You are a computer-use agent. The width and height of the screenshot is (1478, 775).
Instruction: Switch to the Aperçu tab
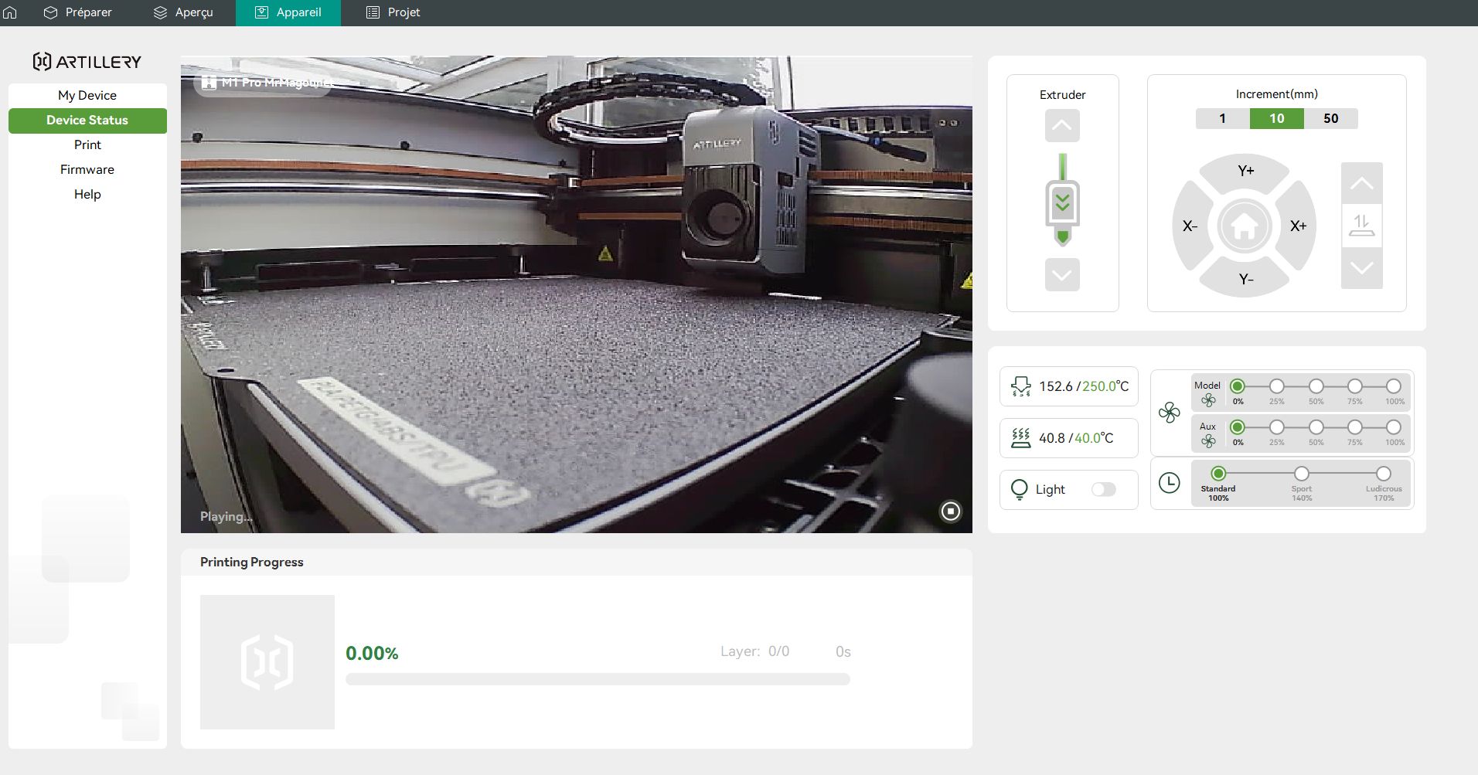(183, 12)
